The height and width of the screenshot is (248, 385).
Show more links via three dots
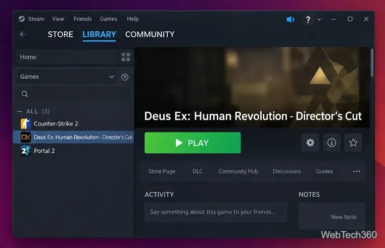click(x=357, y=171)
